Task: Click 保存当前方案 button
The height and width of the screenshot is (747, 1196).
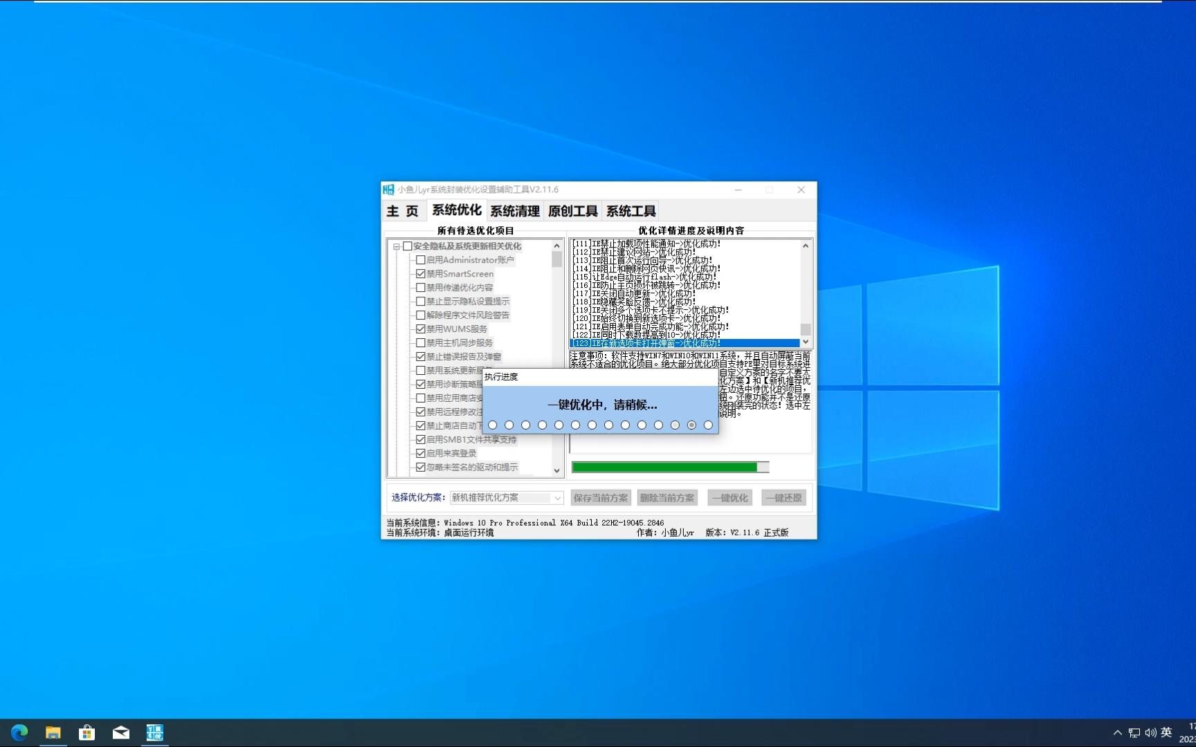Action: [601, 498]
